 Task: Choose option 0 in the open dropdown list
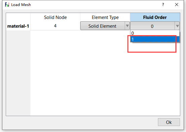pos(155,33)
